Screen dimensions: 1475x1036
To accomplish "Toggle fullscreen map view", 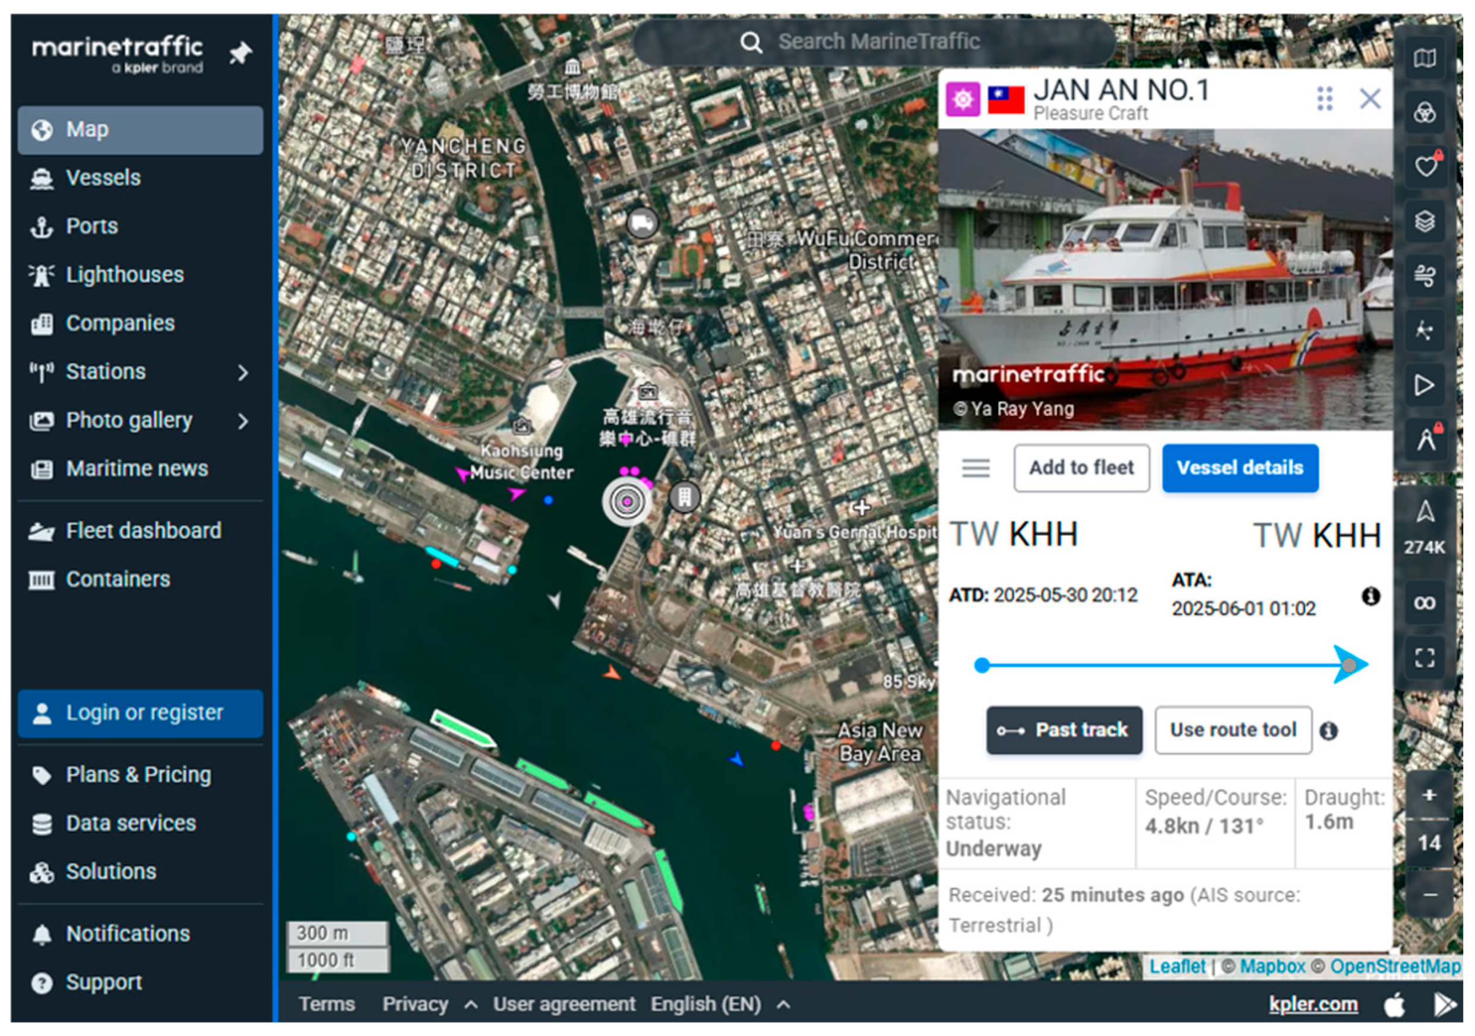I will (1425, 658).
